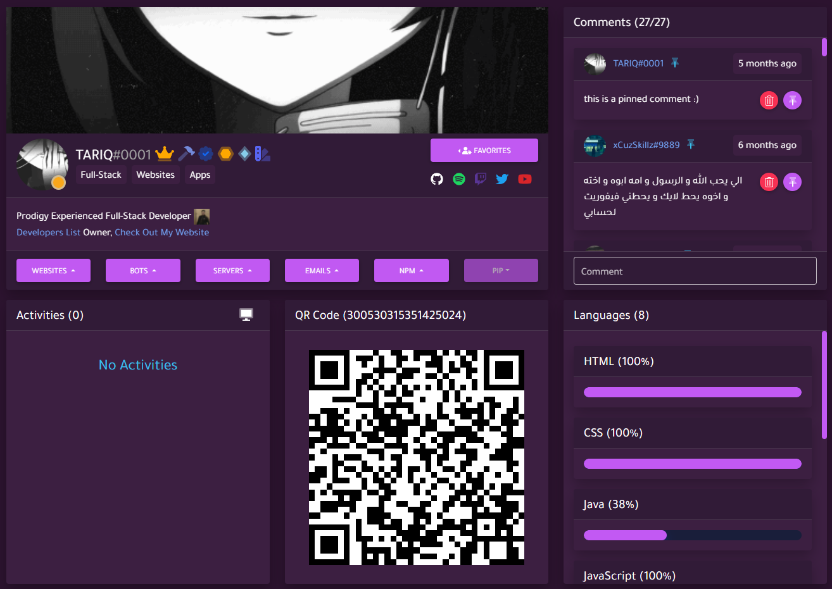Image resolution: width=832 pixels, height=589 pixels.
Task: Click the No Activities text
Action: [138, 365]
